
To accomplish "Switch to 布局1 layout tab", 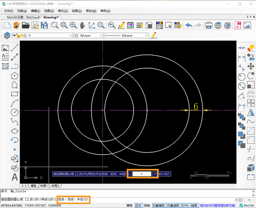I will pos(44,186).
